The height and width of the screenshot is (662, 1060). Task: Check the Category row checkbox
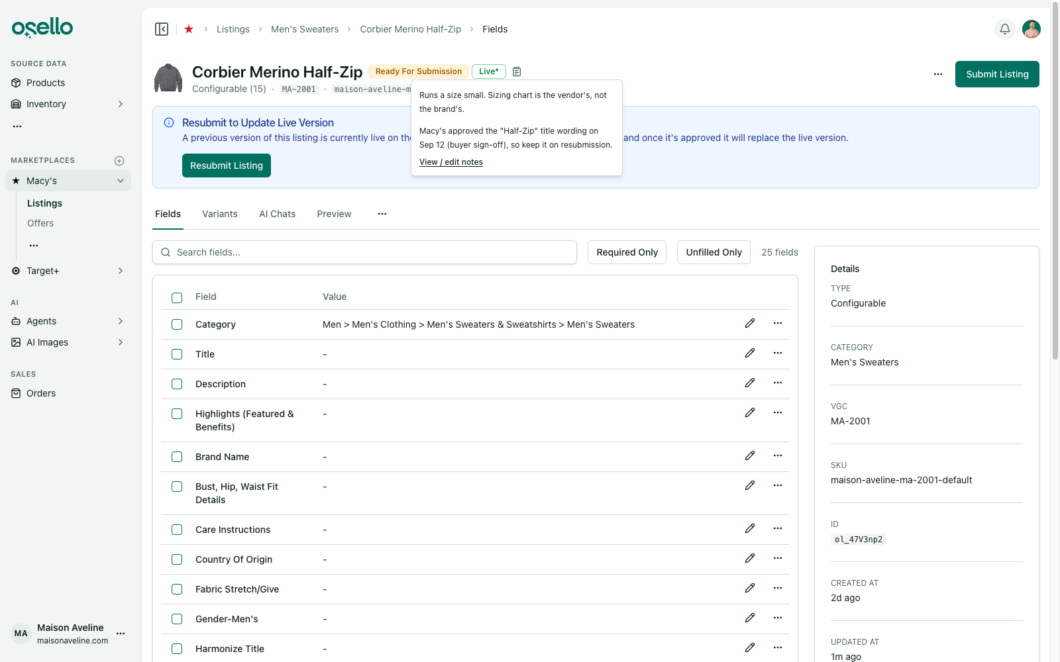[177, 324]
